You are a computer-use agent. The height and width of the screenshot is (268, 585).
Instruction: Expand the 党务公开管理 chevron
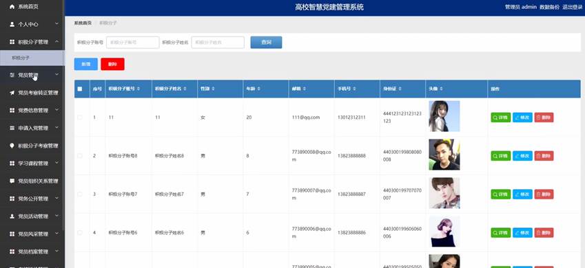[57, 199]
